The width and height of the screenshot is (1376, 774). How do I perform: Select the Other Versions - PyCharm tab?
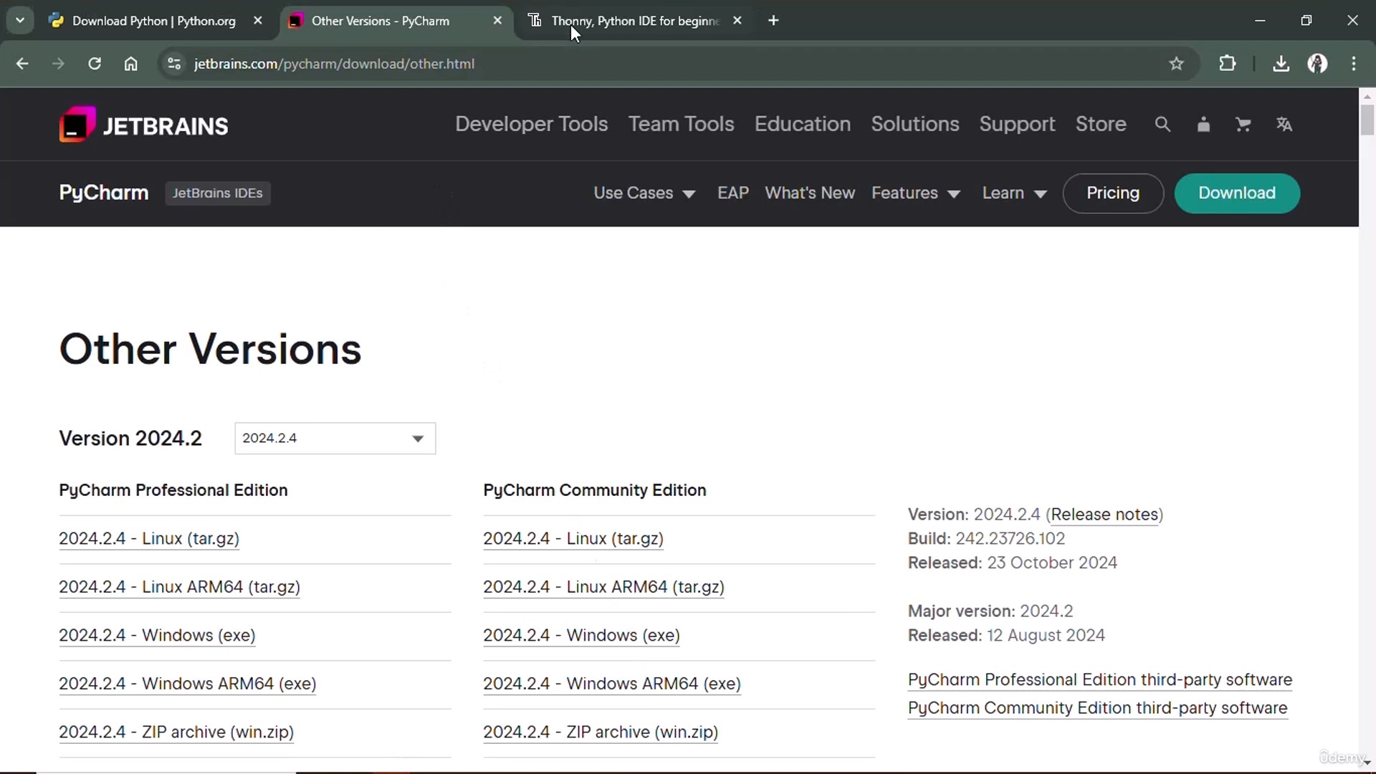pos(380,21)
